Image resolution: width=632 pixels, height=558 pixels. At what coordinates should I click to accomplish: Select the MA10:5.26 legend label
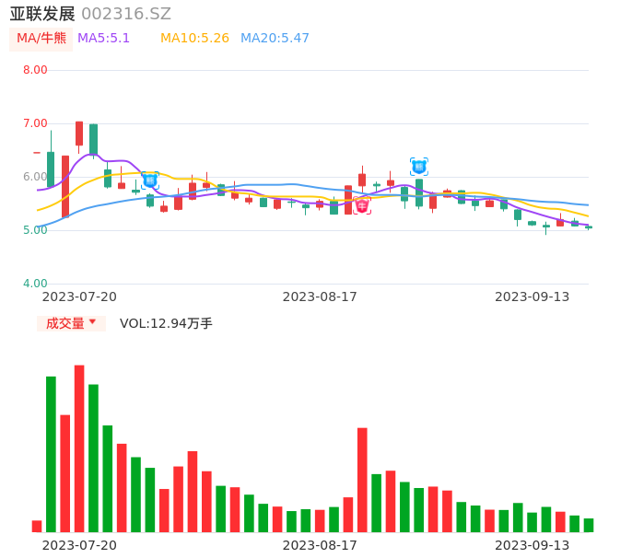click(x=194, y=39)
